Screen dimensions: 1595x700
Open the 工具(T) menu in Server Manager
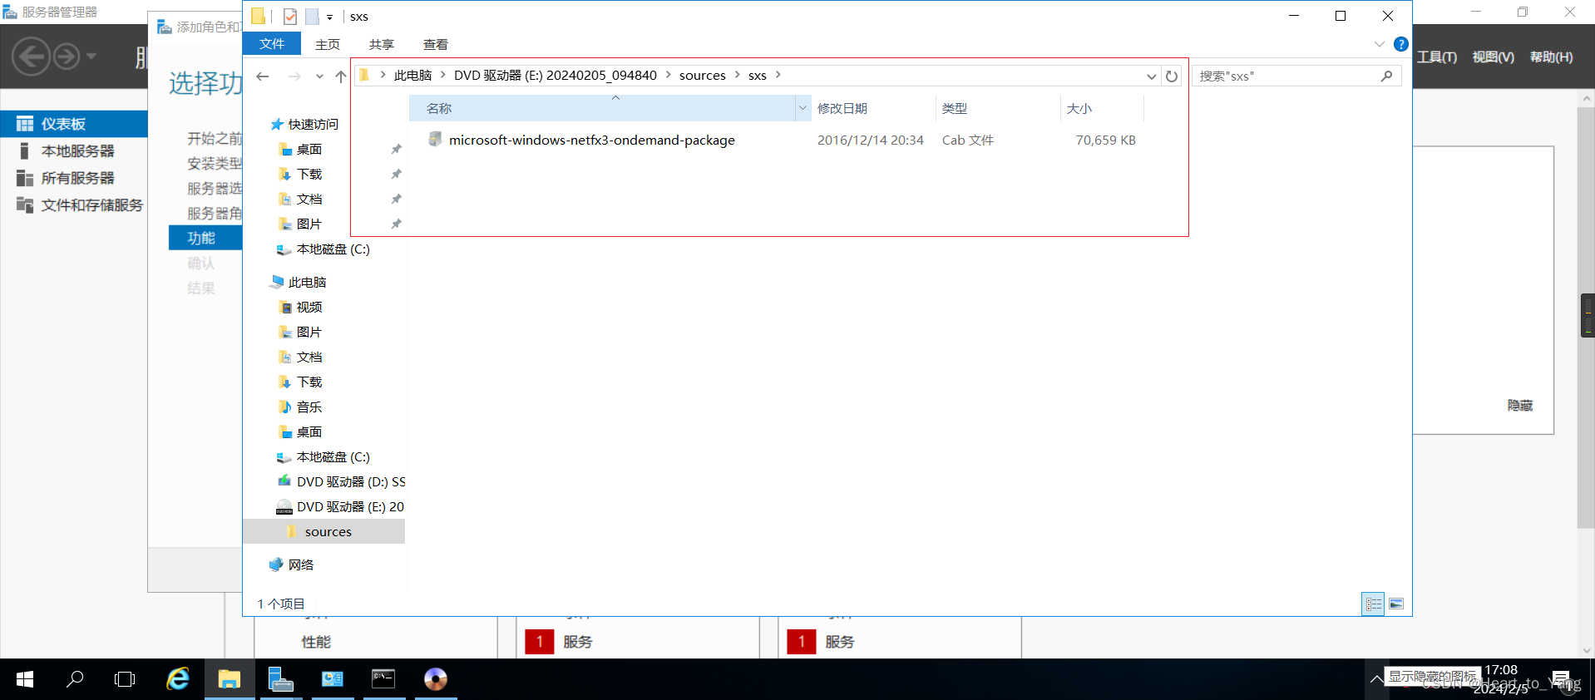1437,57
